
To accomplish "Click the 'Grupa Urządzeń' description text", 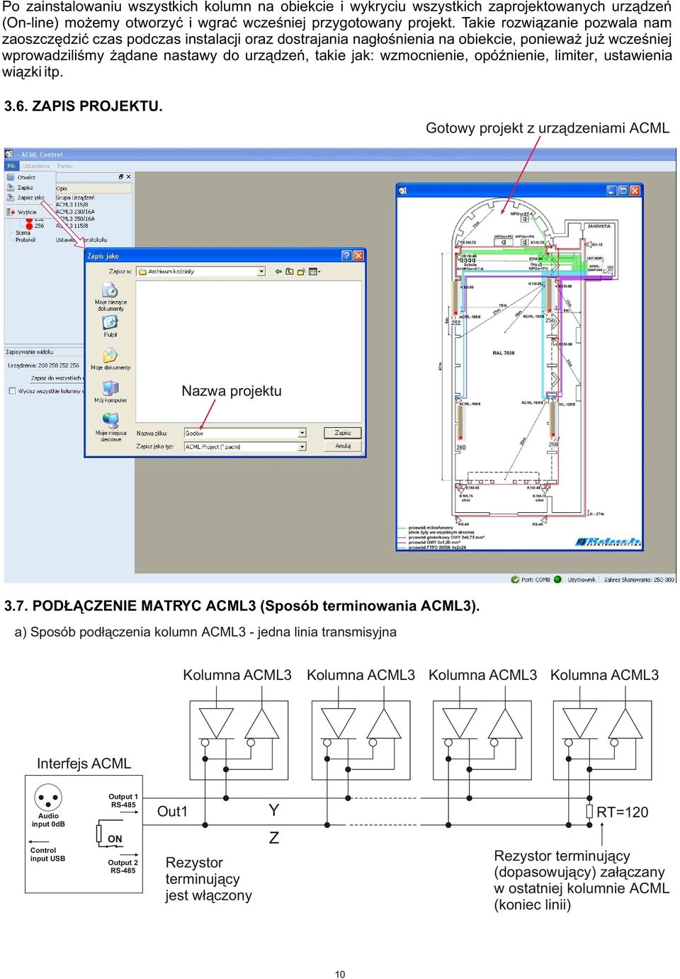I will [75, 198].
